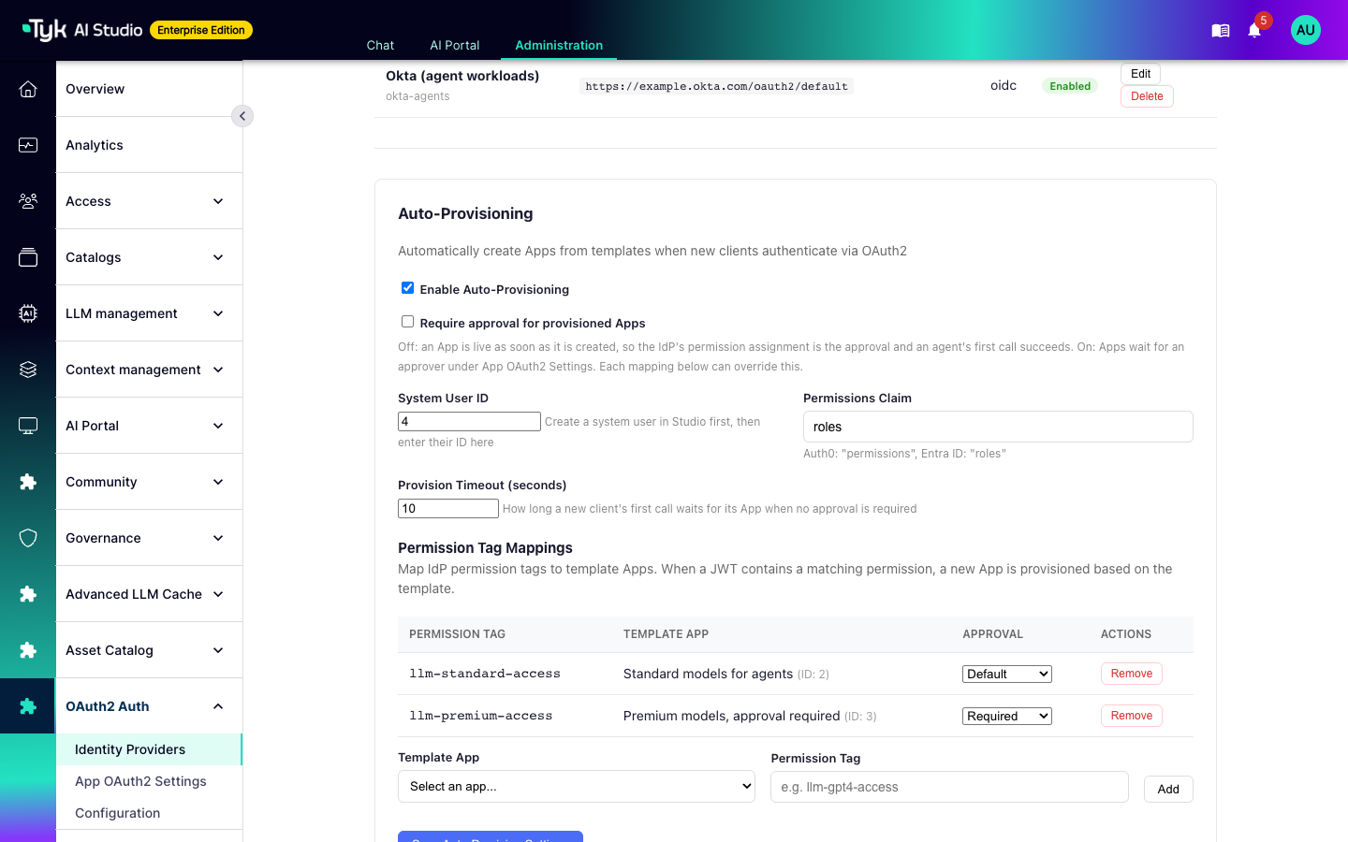The image size is (1348, 842).
Task: Tick Require approval for provisioned Apps
Action: [x=407, y=322]
